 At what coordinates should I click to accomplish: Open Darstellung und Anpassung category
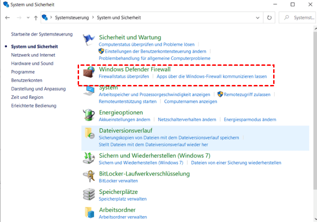pos(38,89)
